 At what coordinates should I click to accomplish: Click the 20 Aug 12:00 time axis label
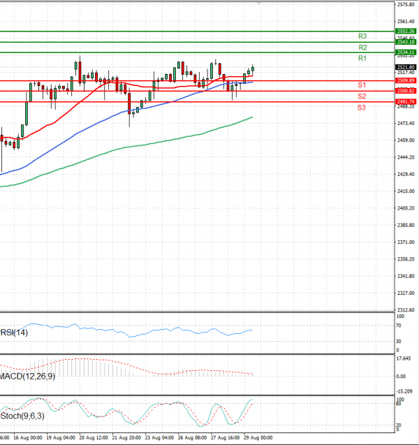[93, 438]
